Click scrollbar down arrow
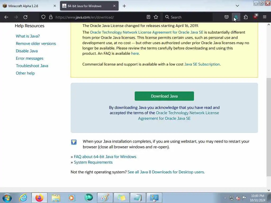The height and width of the screenshot is (203, 271). pos(269,190)
